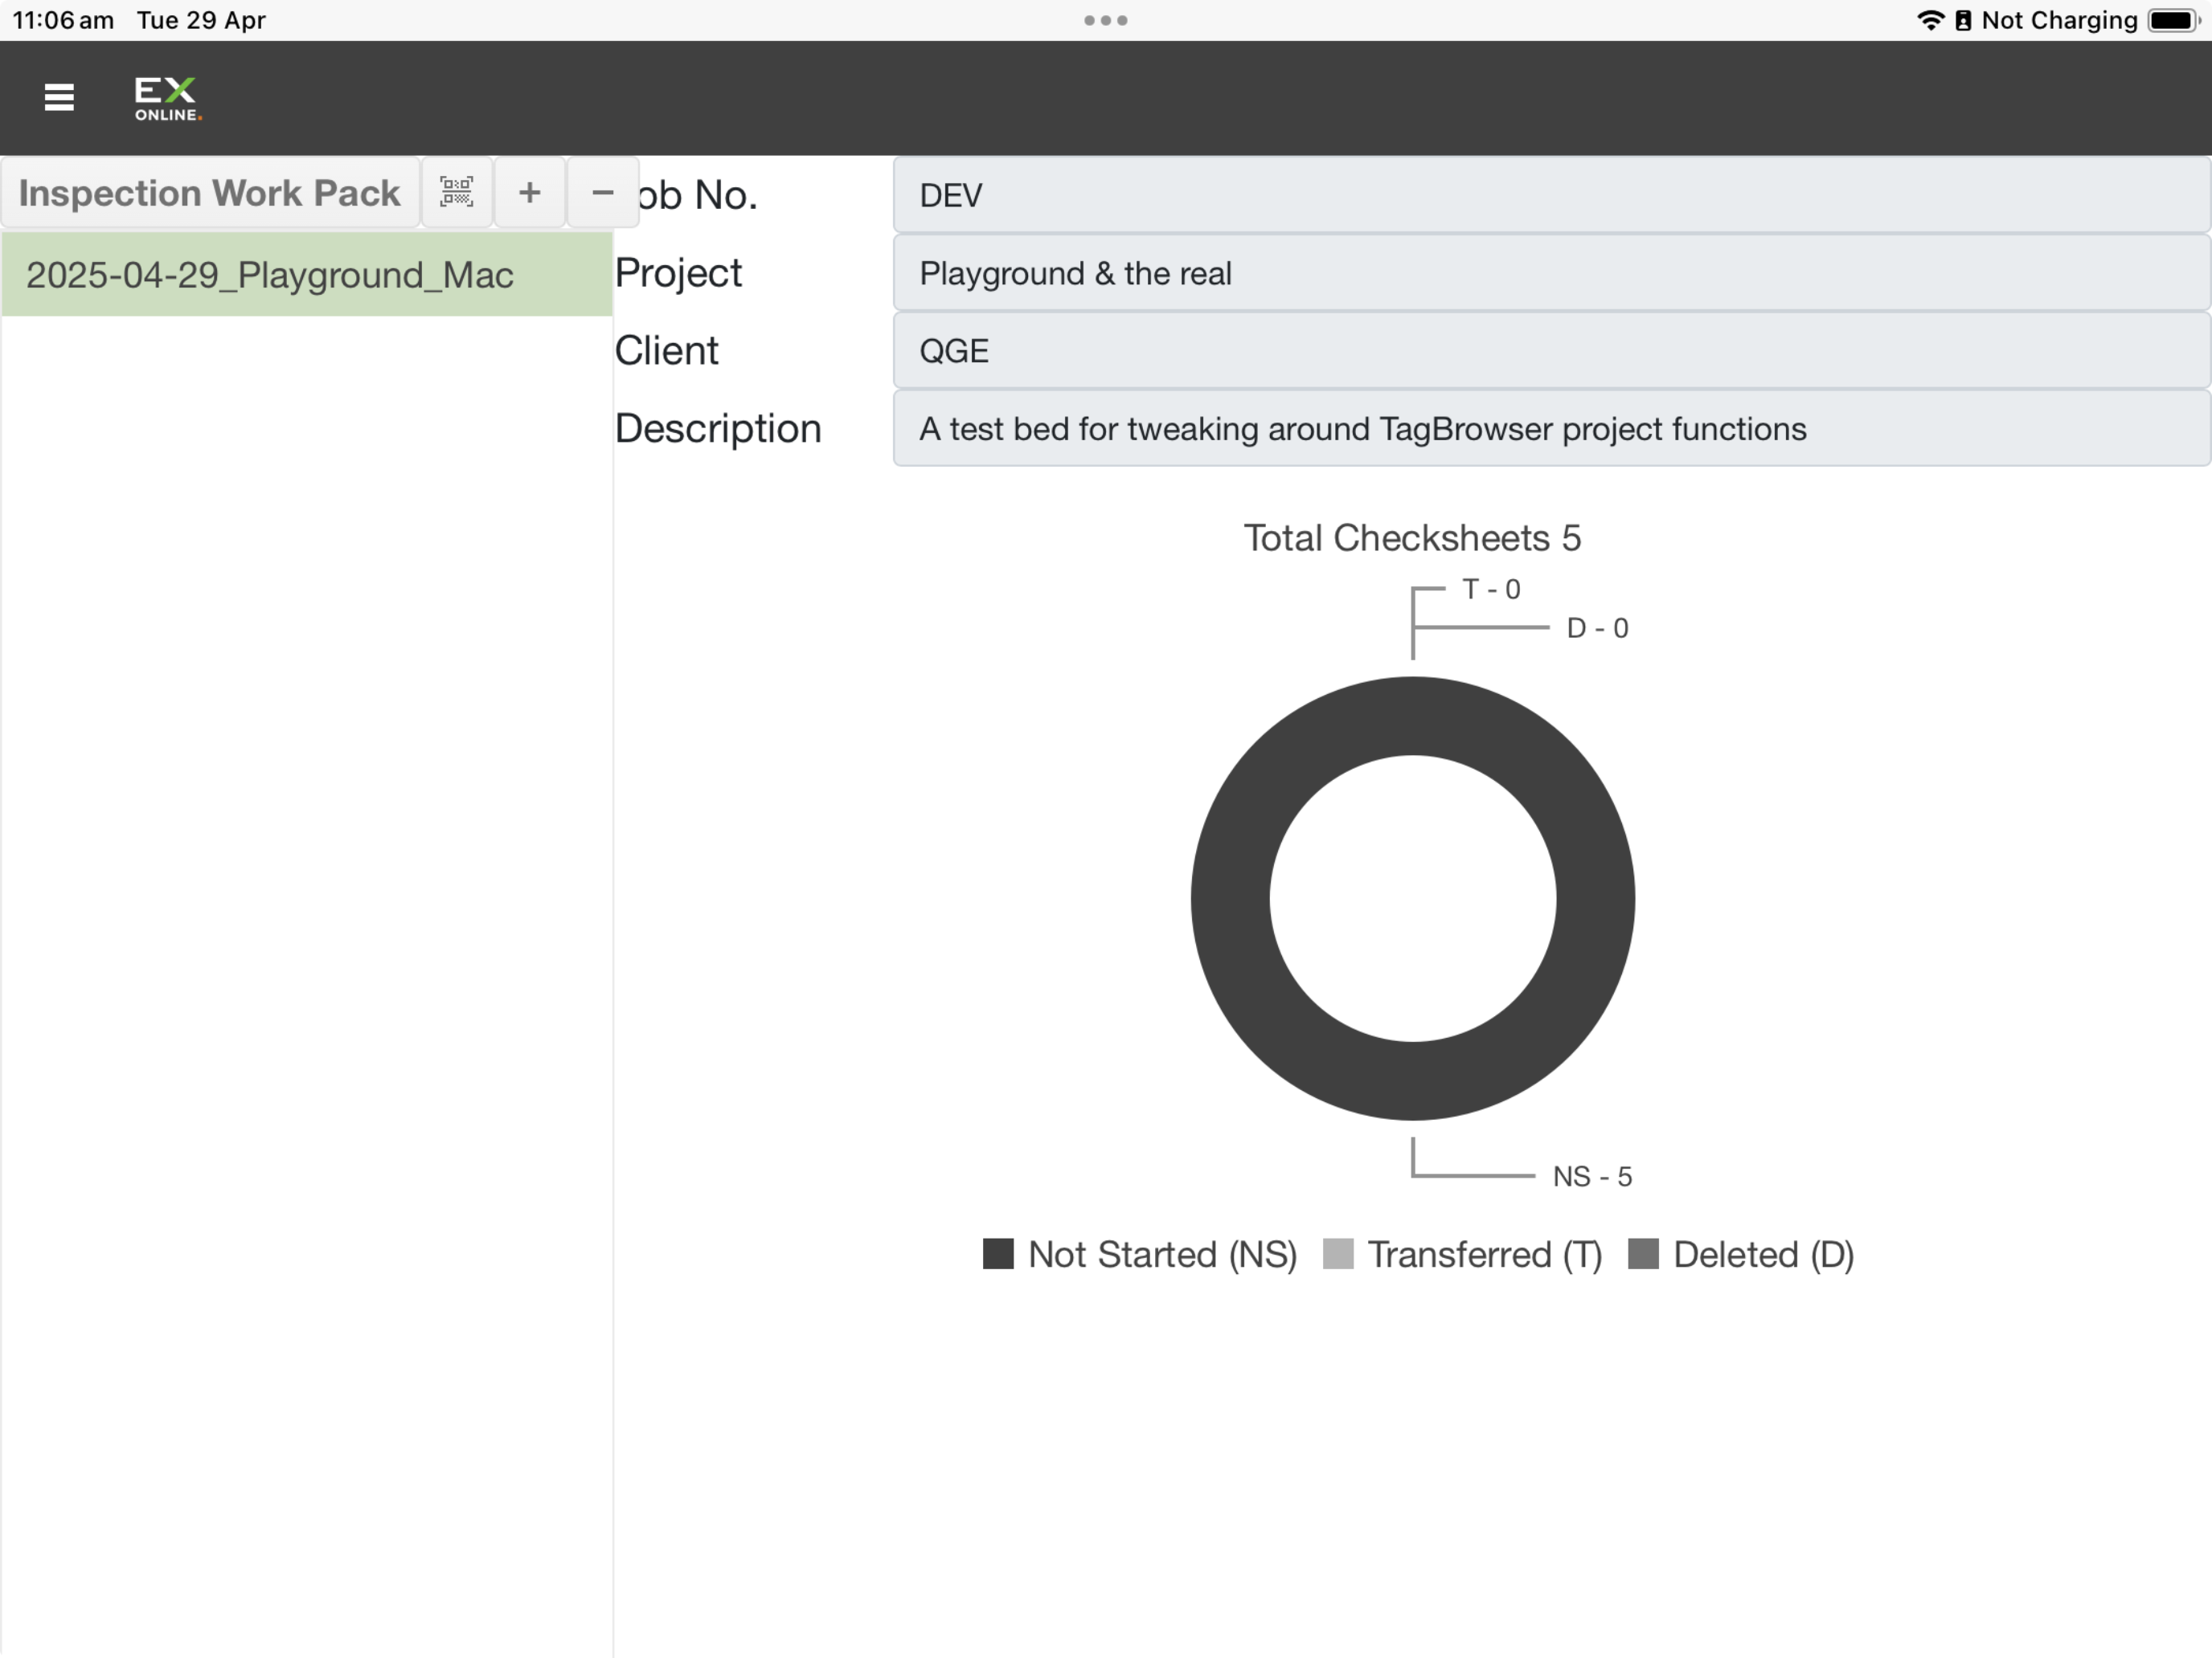Click the Project field Playground & the real

coord(1551,273)
